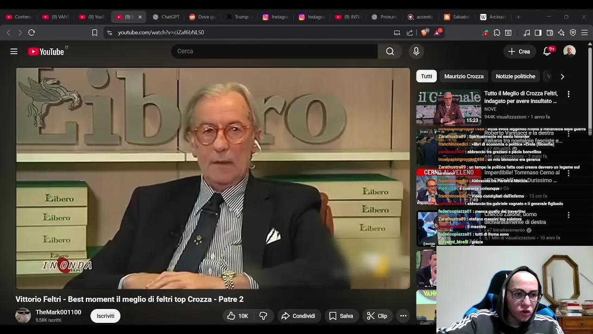Open YouTube notifications bell
Screen dimensions: 593x334
pos(547,51)
